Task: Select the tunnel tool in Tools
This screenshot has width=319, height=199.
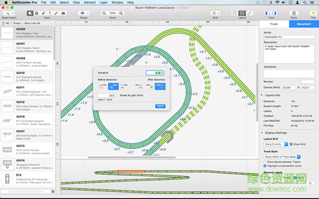Action: 63,13
